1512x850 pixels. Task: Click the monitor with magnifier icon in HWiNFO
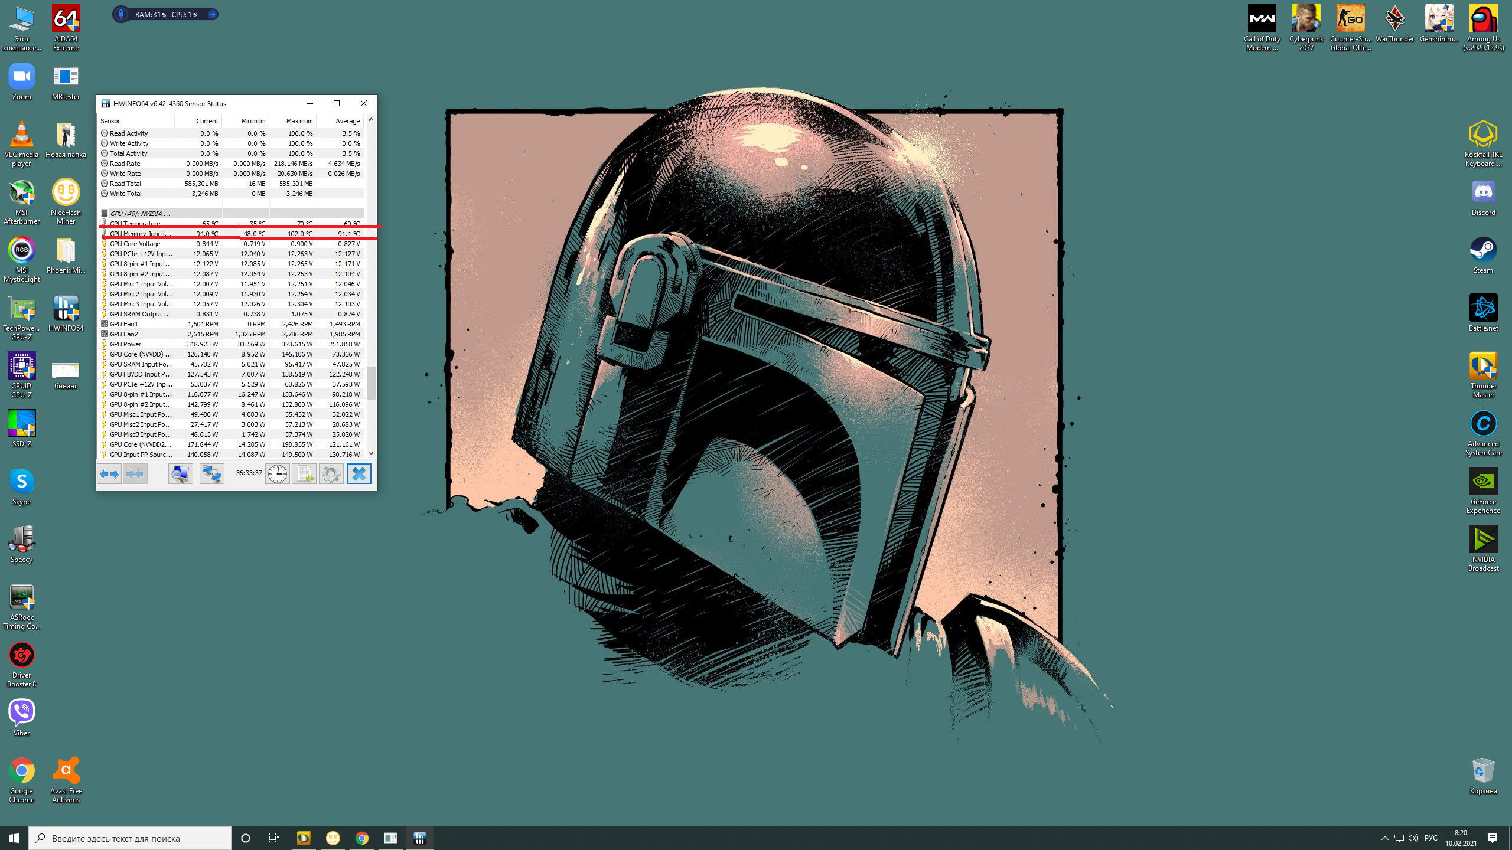click(180, 474)
